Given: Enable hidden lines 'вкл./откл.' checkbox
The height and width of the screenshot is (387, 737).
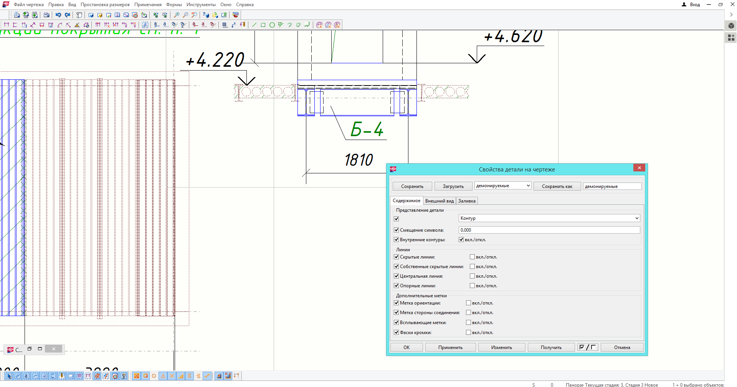Looking at the screenshot, I should click(x=472, y=257).
